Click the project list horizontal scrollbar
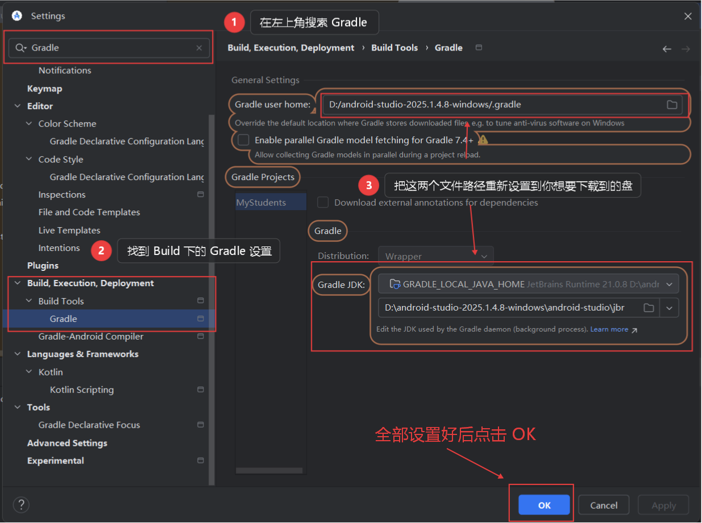The image size is (702, 523). (269, 471)
